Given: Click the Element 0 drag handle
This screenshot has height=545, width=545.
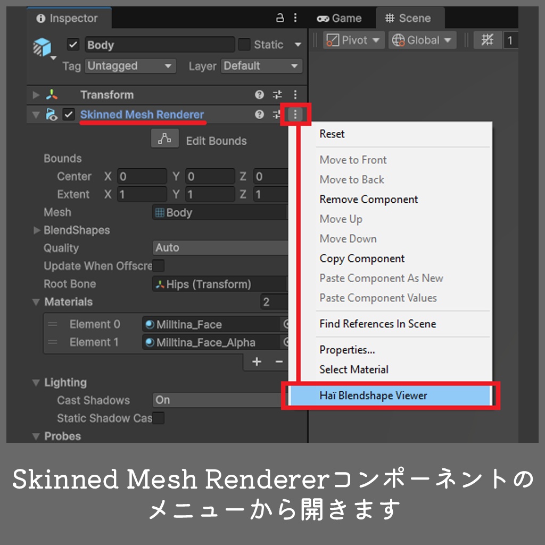Looking at the screenshot, I should pos(53,324).
